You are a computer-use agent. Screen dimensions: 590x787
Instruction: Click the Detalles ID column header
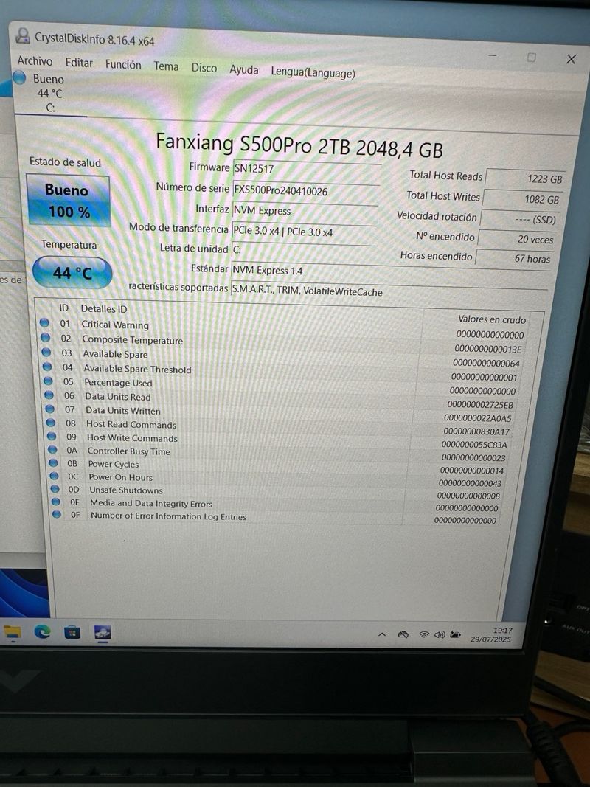coord(104,308)
